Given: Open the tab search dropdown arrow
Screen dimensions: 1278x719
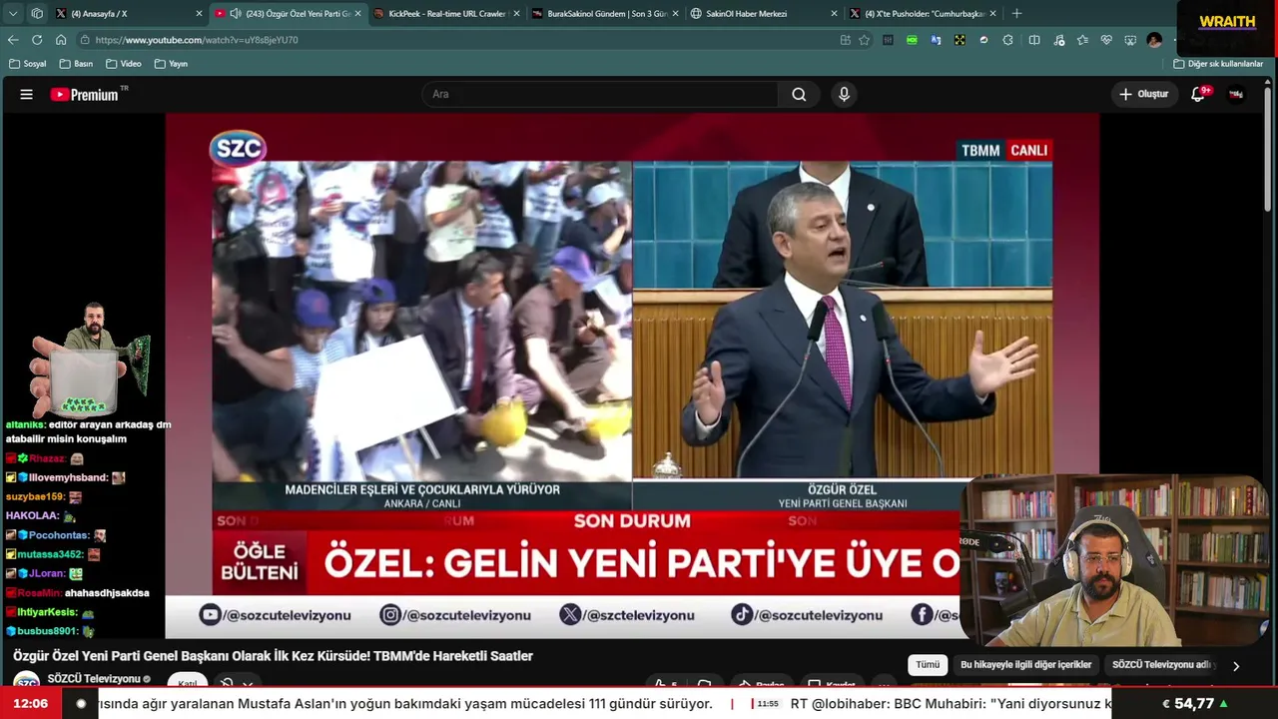Looking at the screenshot, I should (13, 14).
